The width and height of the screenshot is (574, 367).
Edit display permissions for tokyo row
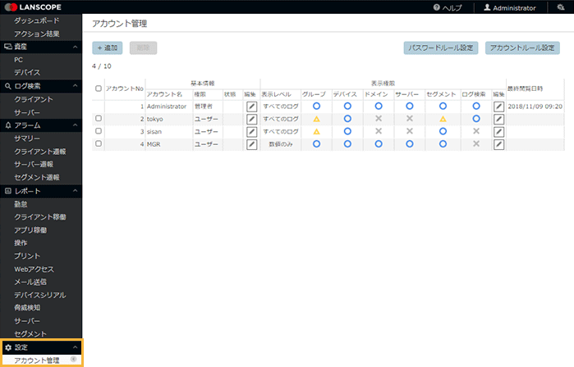click(x=498, y=119)
